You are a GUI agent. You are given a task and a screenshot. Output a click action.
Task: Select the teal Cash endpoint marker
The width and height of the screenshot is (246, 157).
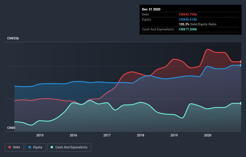coord(241,103)
